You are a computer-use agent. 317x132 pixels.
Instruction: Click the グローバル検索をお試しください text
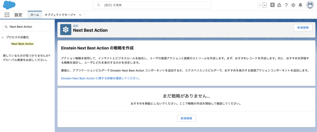[25, 60]
